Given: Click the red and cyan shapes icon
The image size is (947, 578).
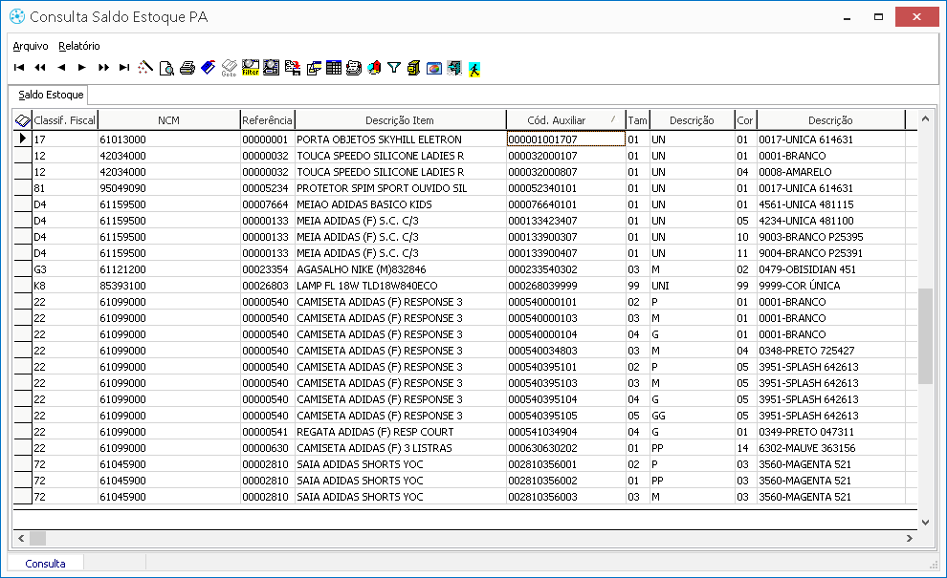Looking at the screenshot, I should pos(374,68).
